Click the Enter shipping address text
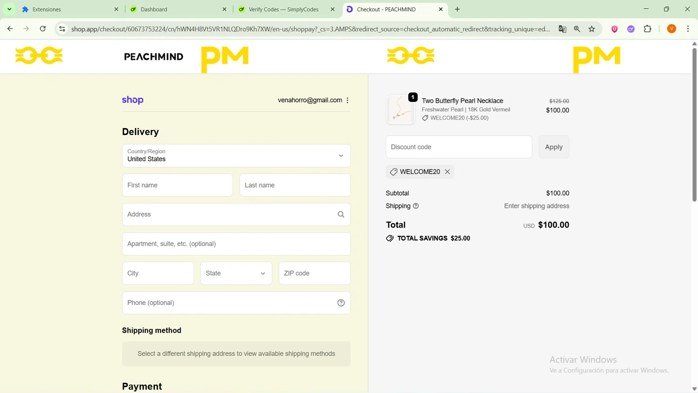Viewport: 698px width, 393px height. (537, 206)
